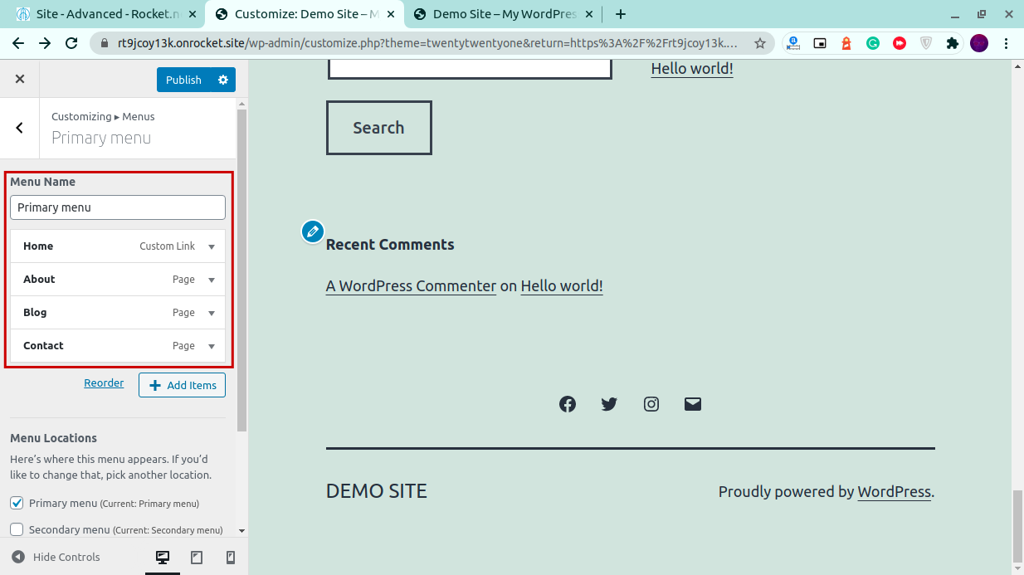The height and width of the screenshot is (575, 1024).
Task: Click the email envelope icon in footer
Action: pyautogui.click(x=693, y=404)
